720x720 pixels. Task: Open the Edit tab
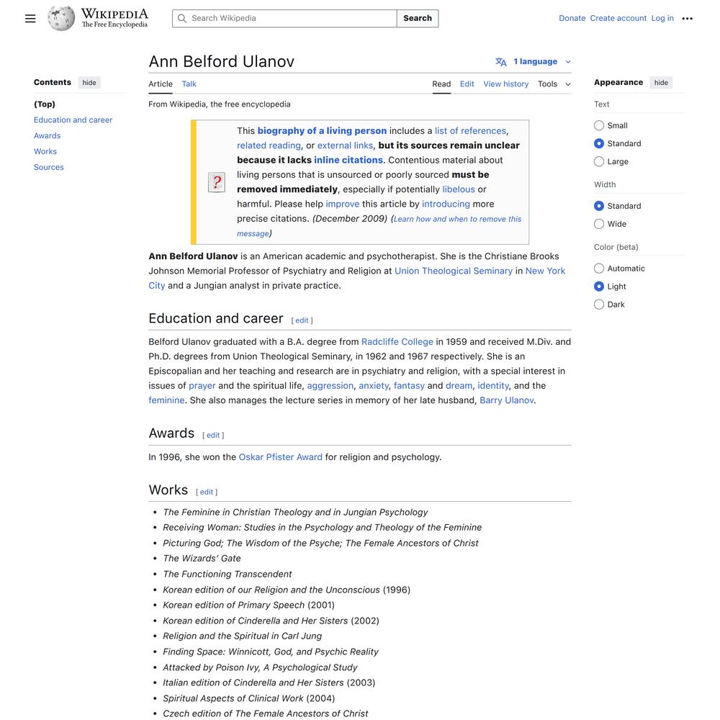tap(467, 84)
